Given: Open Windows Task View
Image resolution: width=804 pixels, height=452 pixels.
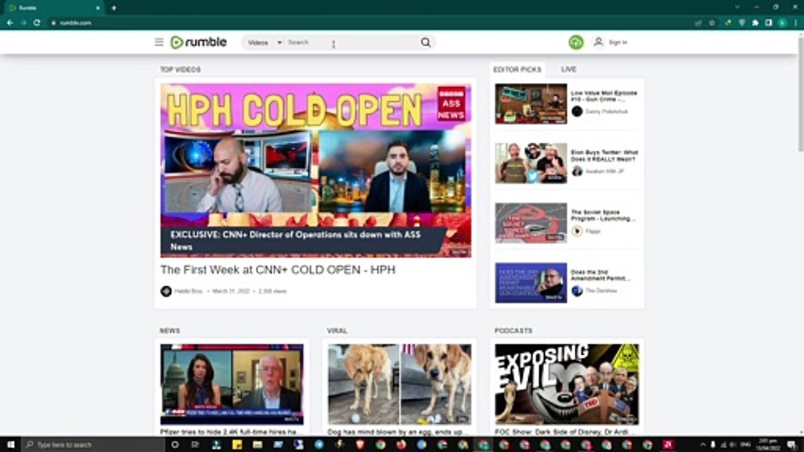Looking at the screenshot, I should coord(195,444).
